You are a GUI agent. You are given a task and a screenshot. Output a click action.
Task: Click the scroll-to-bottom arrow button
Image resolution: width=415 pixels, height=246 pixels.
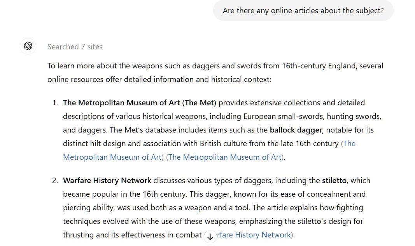[210, 237]
